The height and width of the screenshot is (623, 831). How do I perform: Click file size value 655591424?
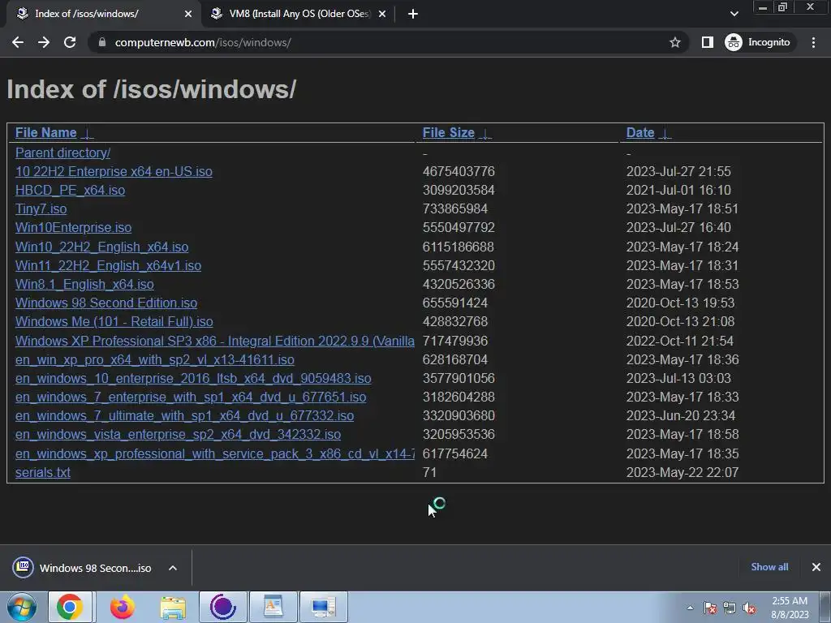coord(454,303)
